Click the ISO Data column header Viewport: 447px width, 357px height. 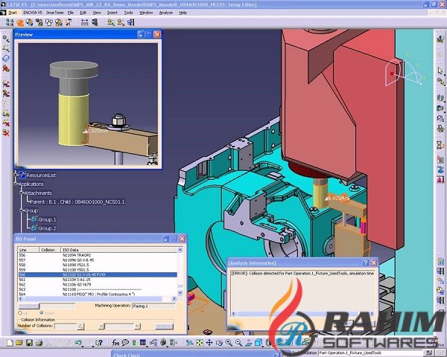coord(119,250)
